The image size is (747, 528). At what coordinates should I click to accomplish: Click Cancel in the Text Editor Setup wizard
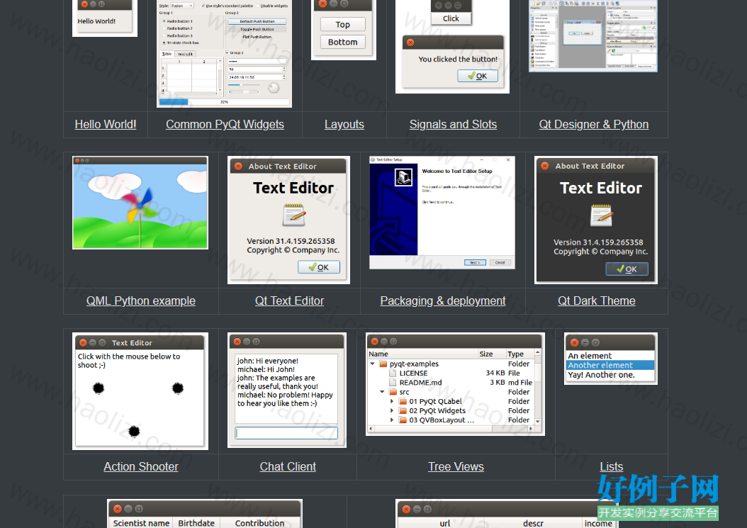pos(500,262)
